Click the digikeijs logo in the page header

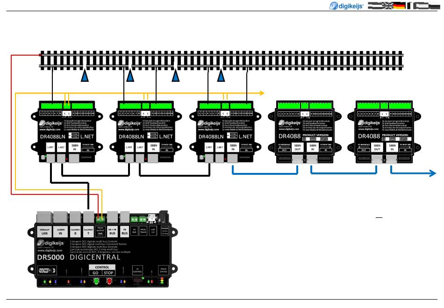pos(346,6)
